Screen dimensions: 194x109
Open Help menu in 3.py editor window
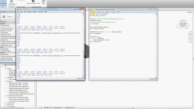pos(118,12)
